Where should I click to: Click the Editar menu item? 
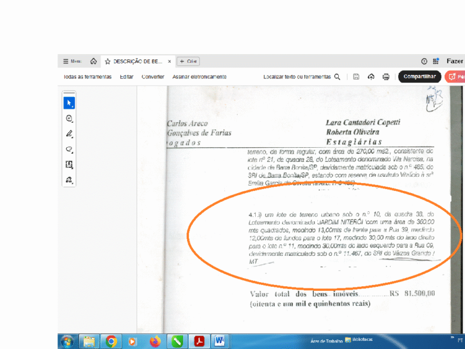pyautogui.click(x=127, y=77)
